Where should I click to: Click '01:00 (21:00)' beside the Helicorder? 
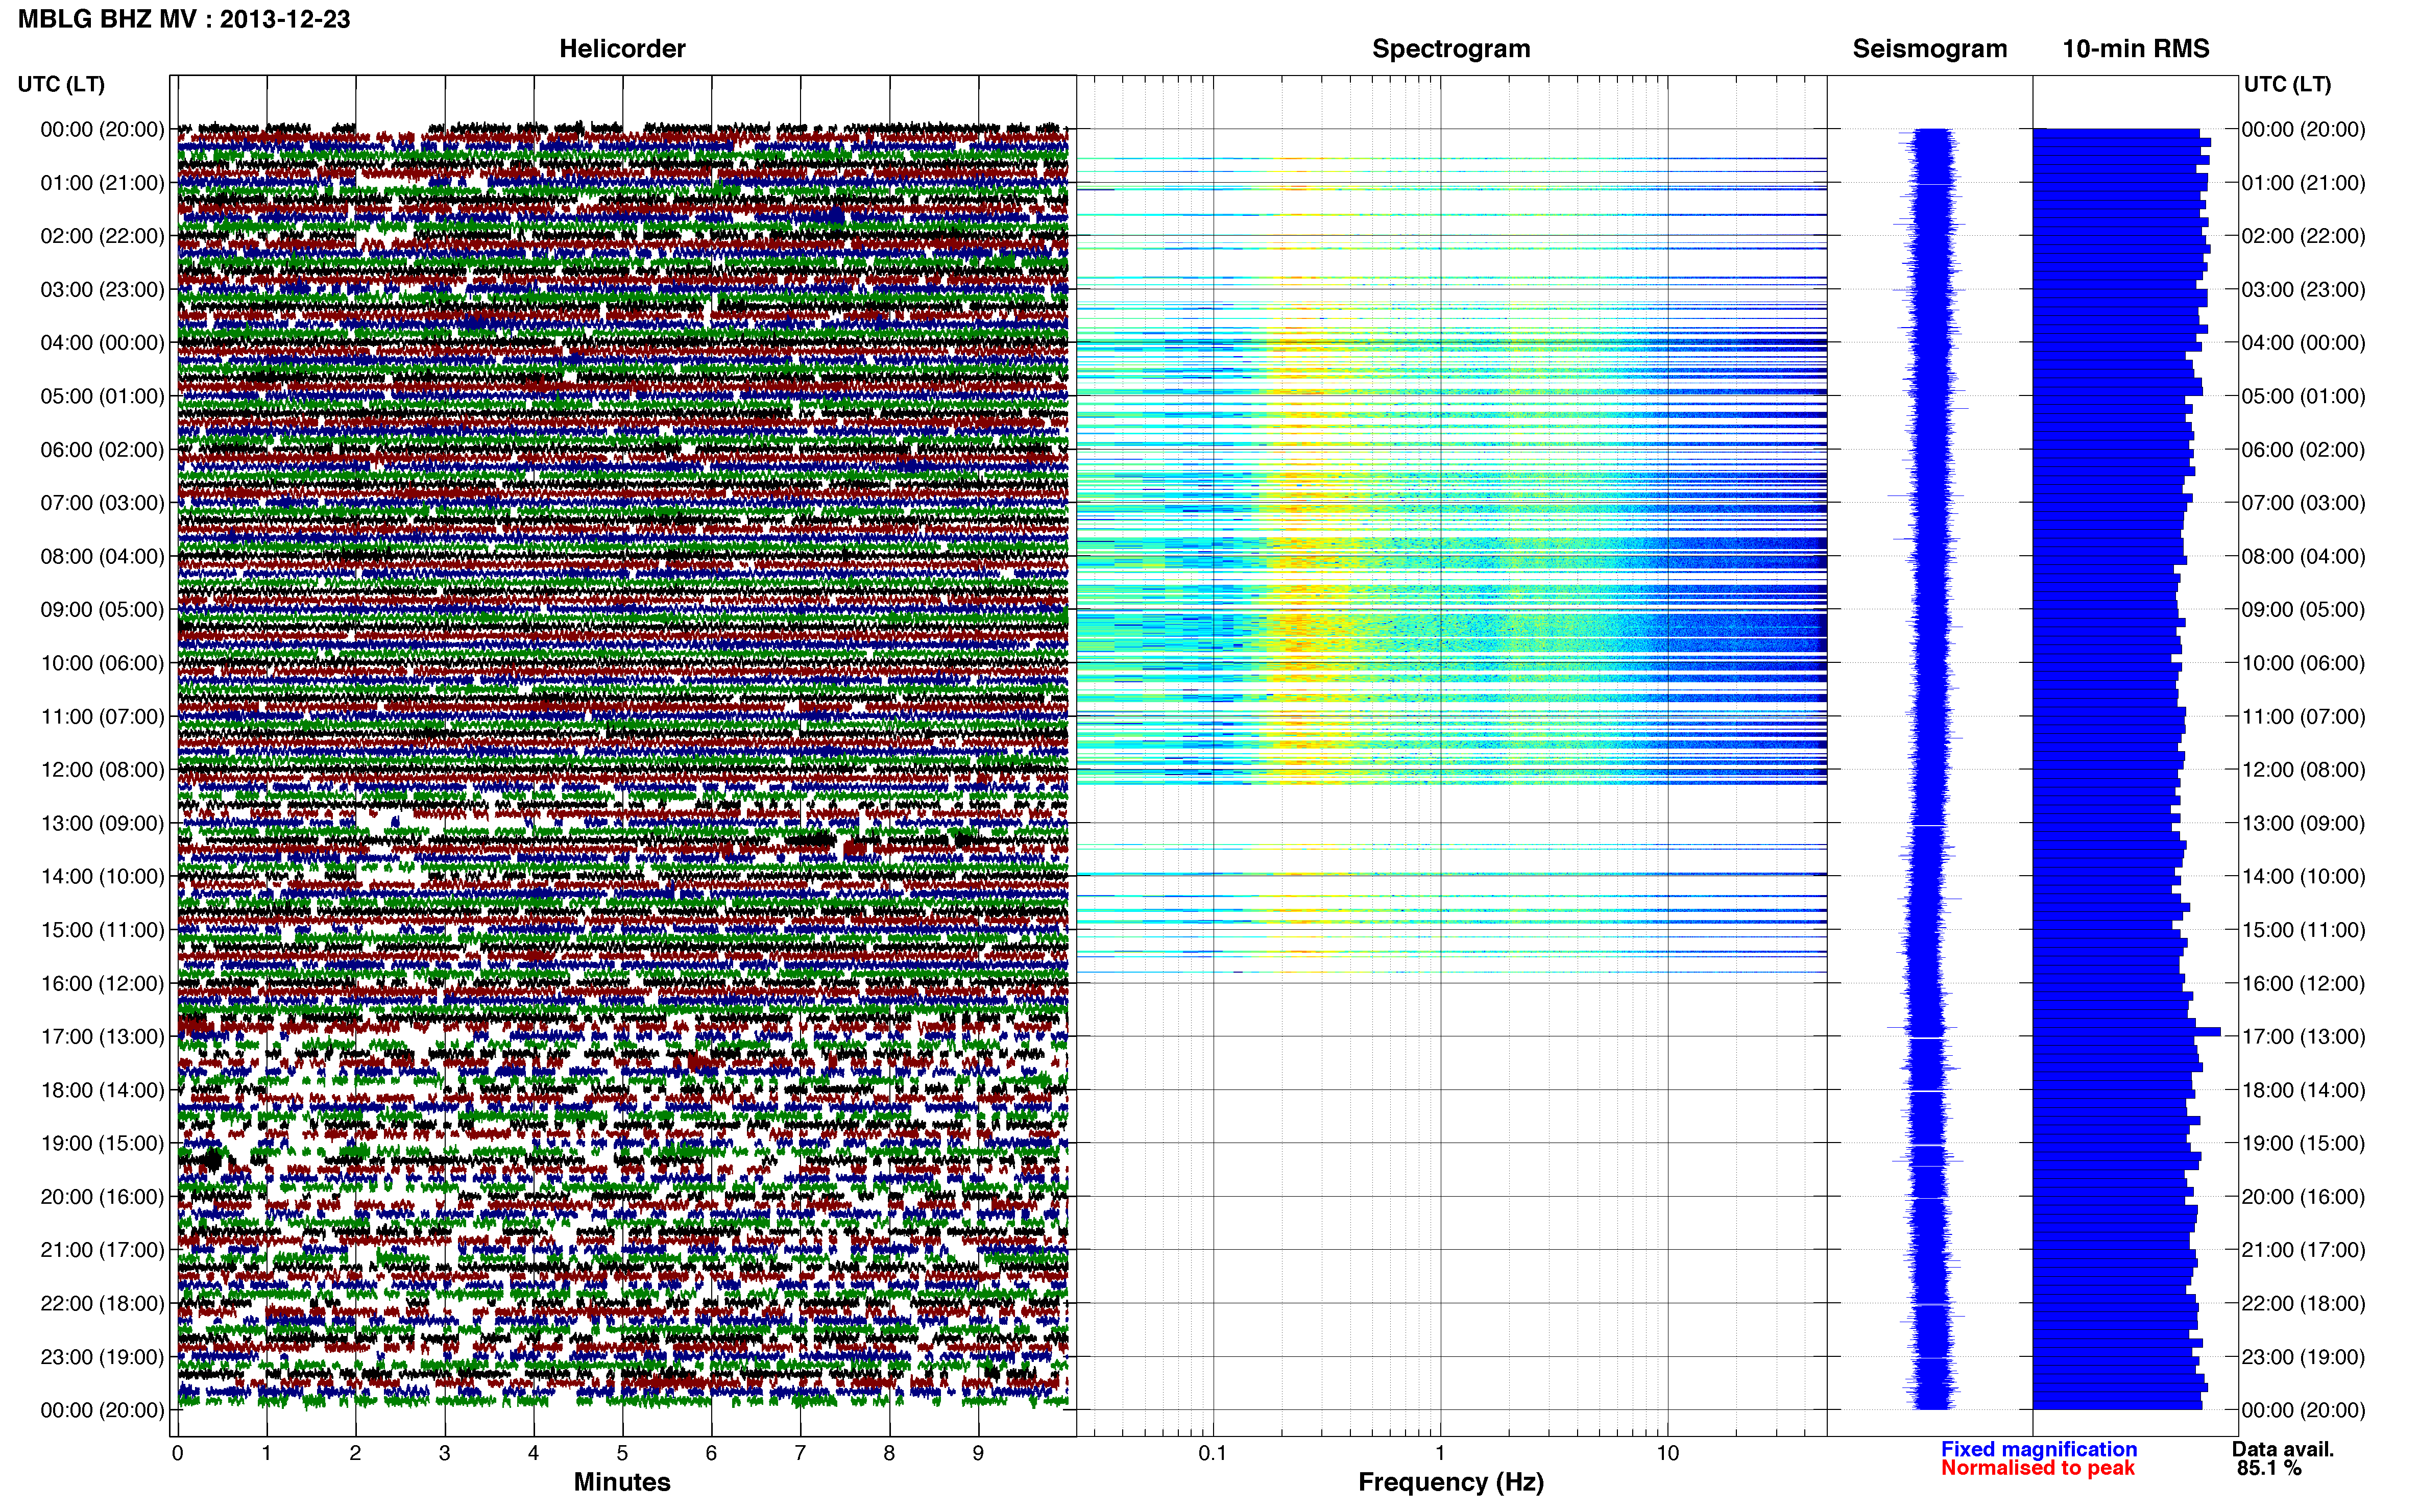pyautogui.click(x=102, y=183)
